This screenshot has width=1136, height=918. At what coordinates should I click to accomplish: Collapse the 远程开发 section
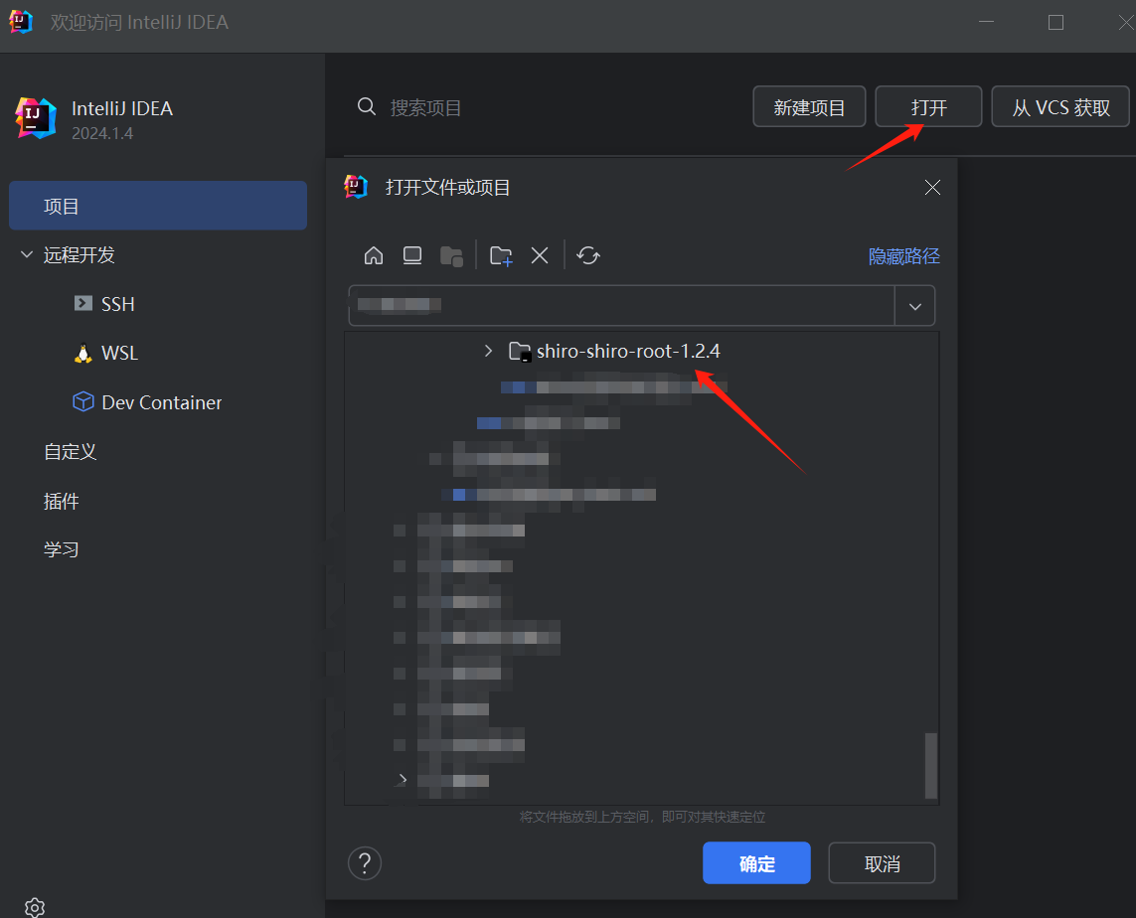click(x=26, y=255)
